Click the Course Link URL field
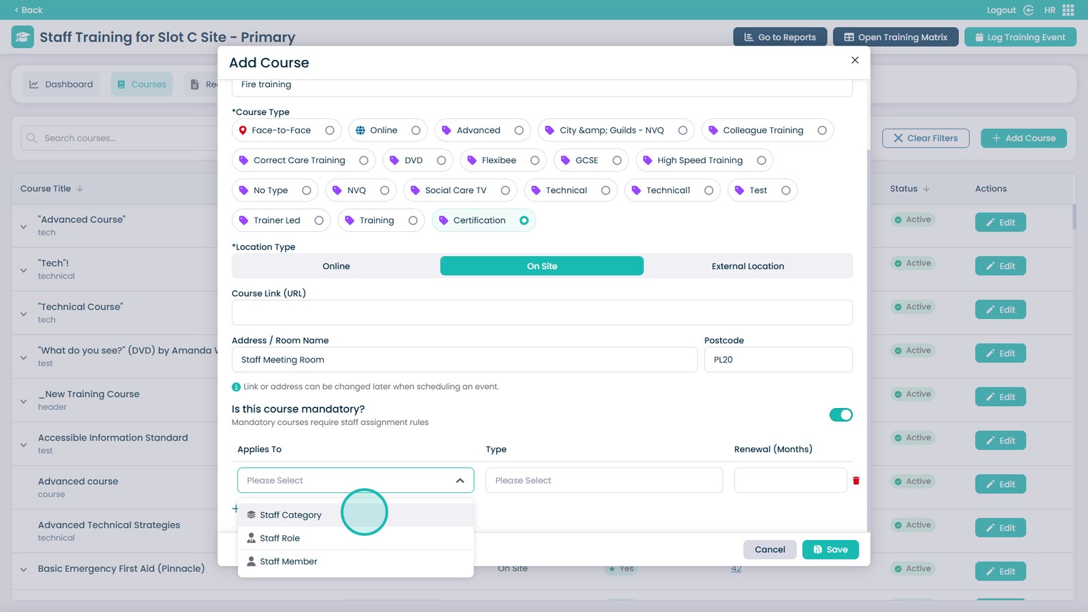The image size is (1088, 612). point(542,313)
